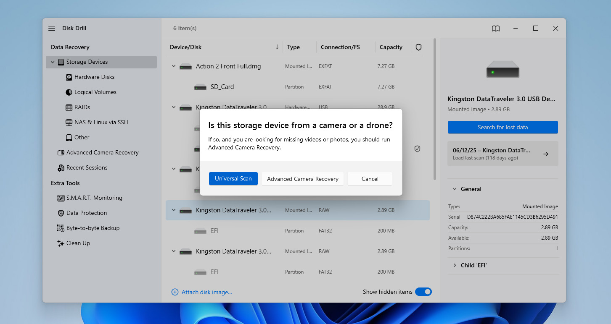Click the Hardware Disks icon
Image resolution: width=611 pixels, height=324 pixels.
tap(69, 77)
